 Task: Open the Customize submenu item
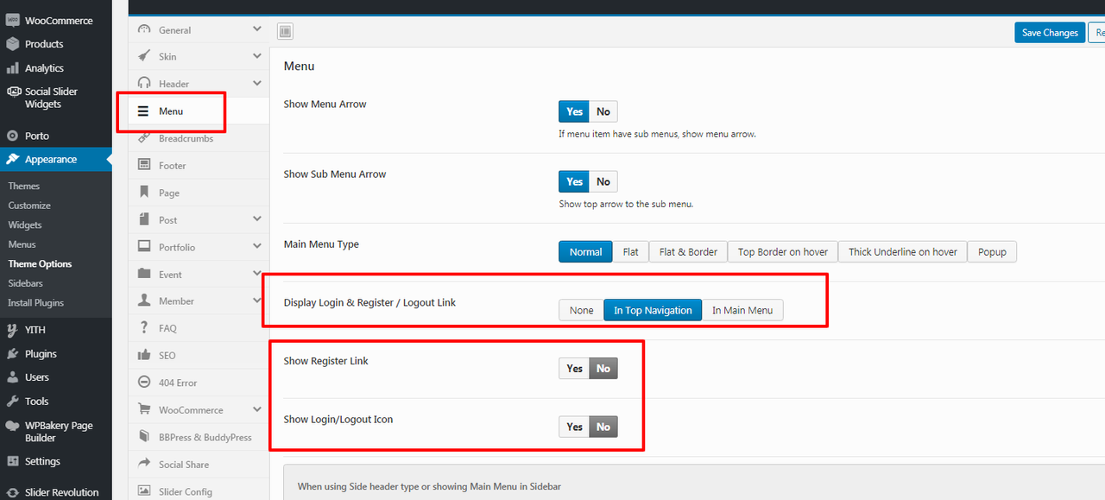[x=29, y=206]
